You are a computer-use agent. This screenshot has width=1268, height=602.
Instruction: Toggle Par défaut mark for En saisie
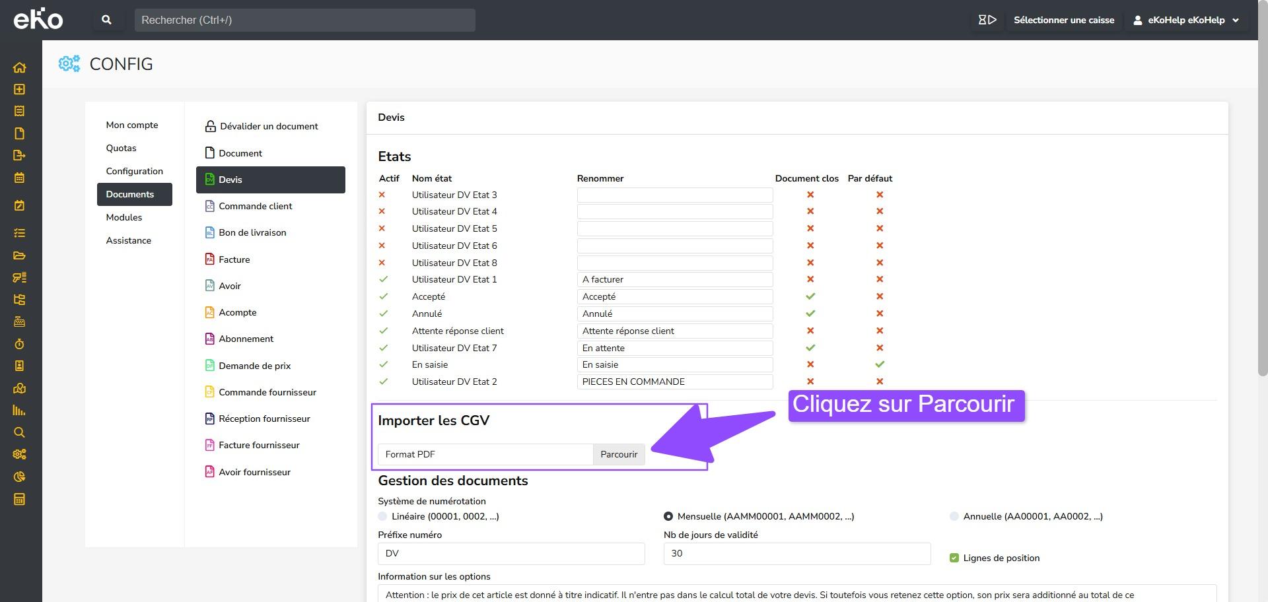tap(879, 364)
